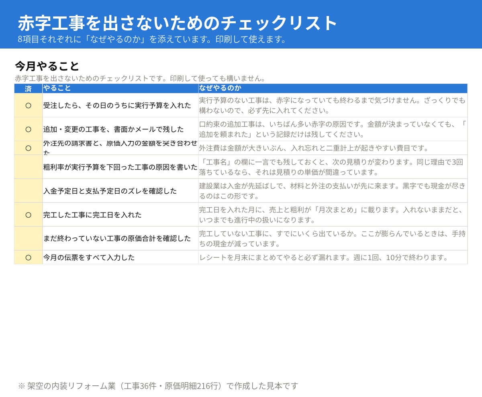Click the reason starting 外注費は金額が大きいぶん

click(x=333, y=148)
